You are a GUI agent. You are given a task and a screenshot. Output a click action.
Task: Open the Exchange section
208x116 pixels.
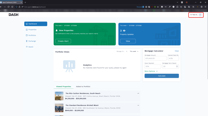(31, 41)
